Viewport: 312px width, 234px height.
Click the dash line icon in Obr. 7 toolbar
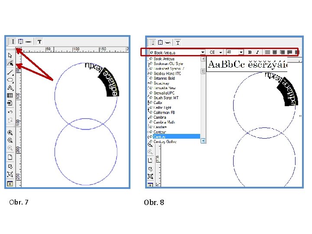point(29,42)
